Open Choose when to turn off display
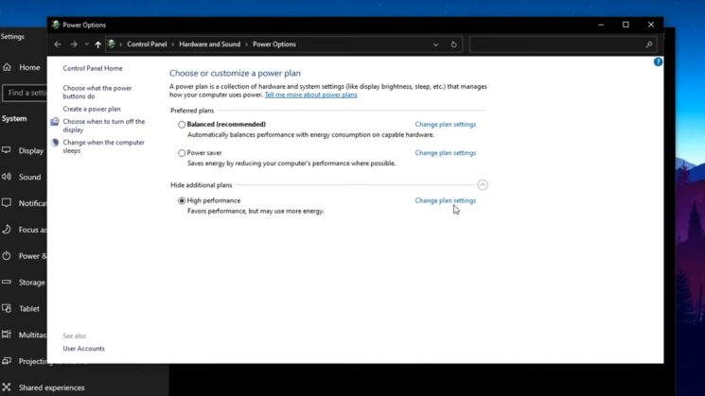Screen dimensions: 705x396 104,126
